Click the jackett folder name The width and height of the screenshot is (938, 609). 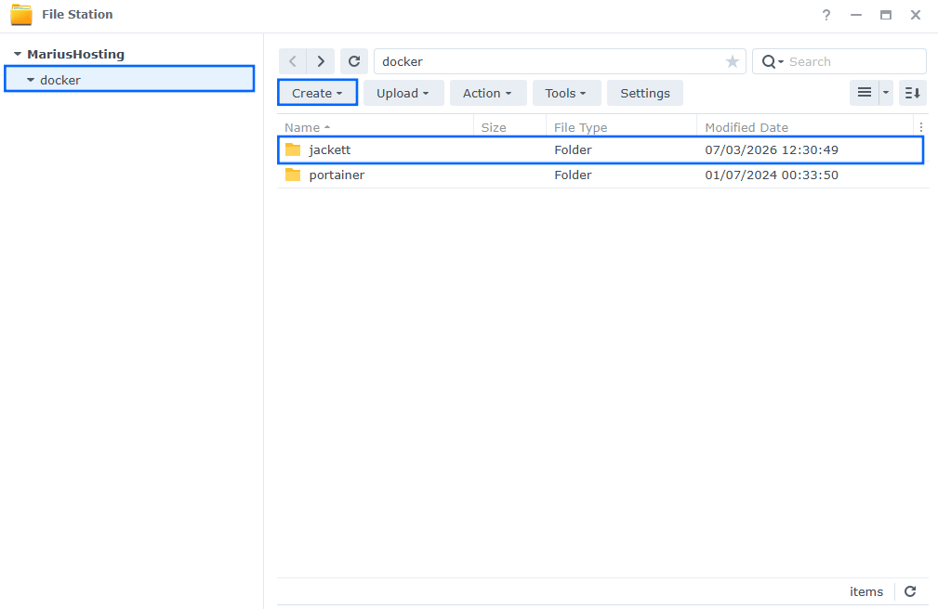click(330, 150)
